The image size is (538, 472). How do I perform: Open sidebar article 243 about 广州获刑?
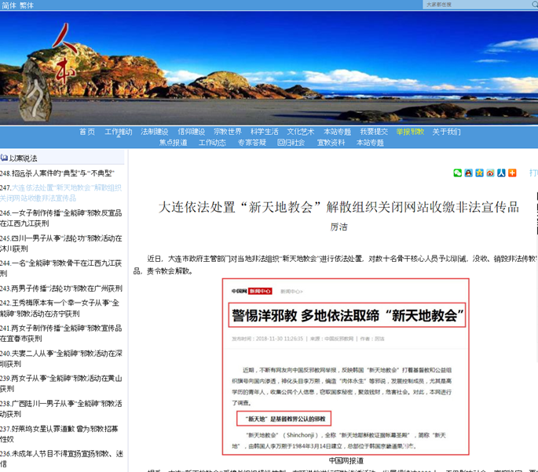coord(61,289)
